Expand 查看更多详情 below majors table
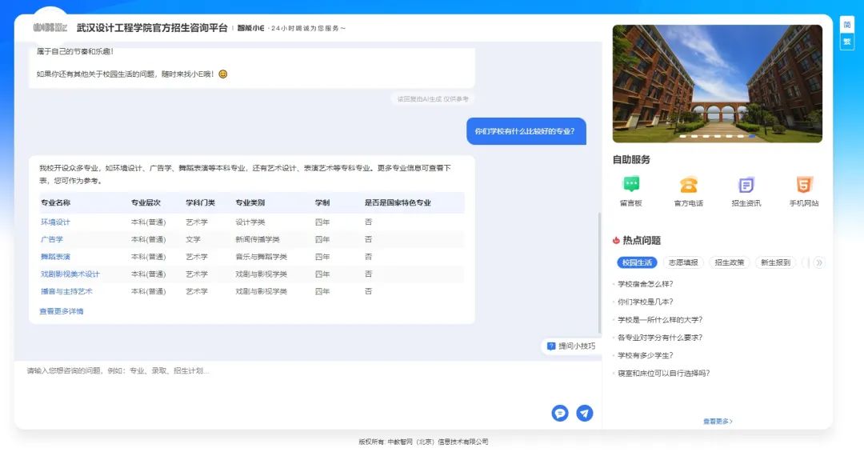Image resolution: width=864 pixels, height=452 pixels. tap(62, 311)
